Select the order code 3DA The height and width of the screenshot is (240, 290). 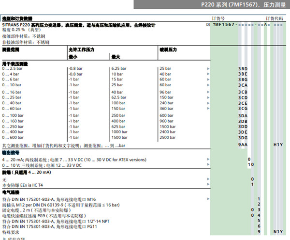(x=243, y=116)
